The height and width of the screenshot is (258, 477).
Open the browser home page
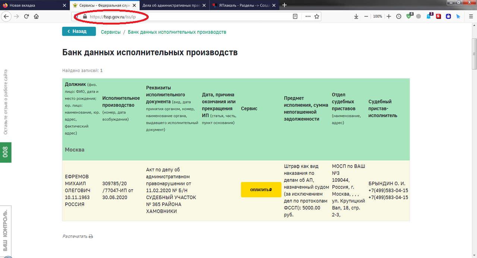point(36,16)
